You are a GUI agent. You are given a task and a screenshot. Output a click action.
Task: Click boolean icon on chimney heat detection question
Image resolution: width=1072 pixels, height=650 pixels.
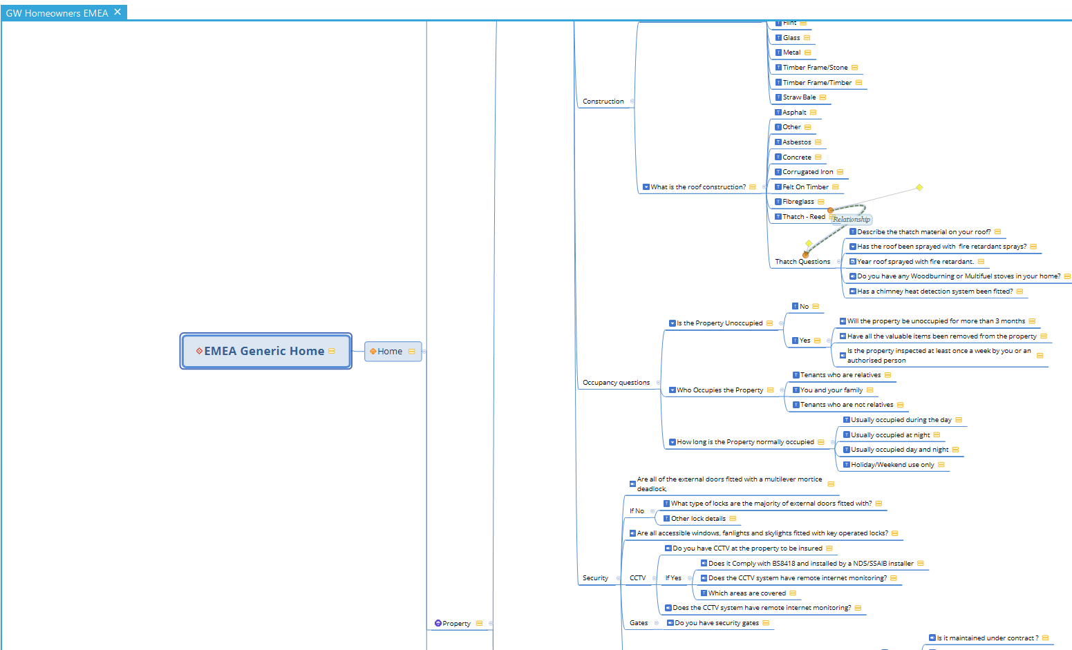[853, 291]
